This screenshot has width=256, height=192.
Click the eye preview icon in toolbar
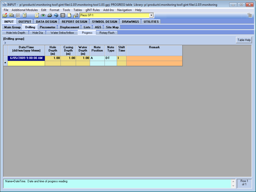click(x=43, y=15)
